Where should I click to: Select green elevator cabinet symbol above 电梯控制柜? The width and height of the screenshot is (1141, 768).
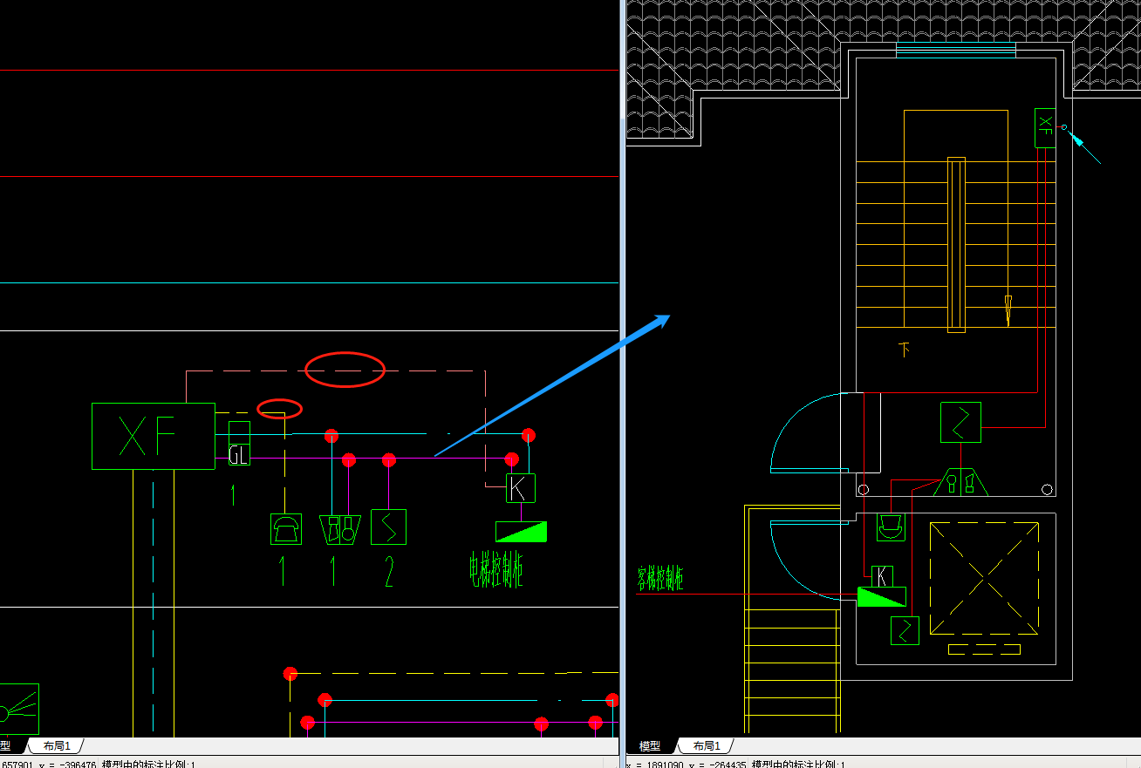[521, 532]
